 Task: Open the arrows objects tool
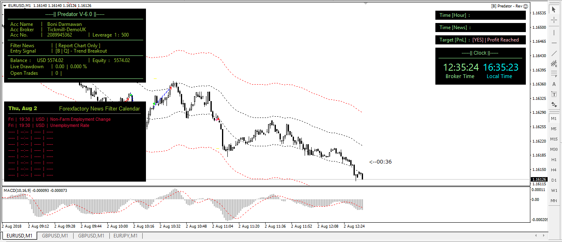pyautogui.click(x=554, y=105)
